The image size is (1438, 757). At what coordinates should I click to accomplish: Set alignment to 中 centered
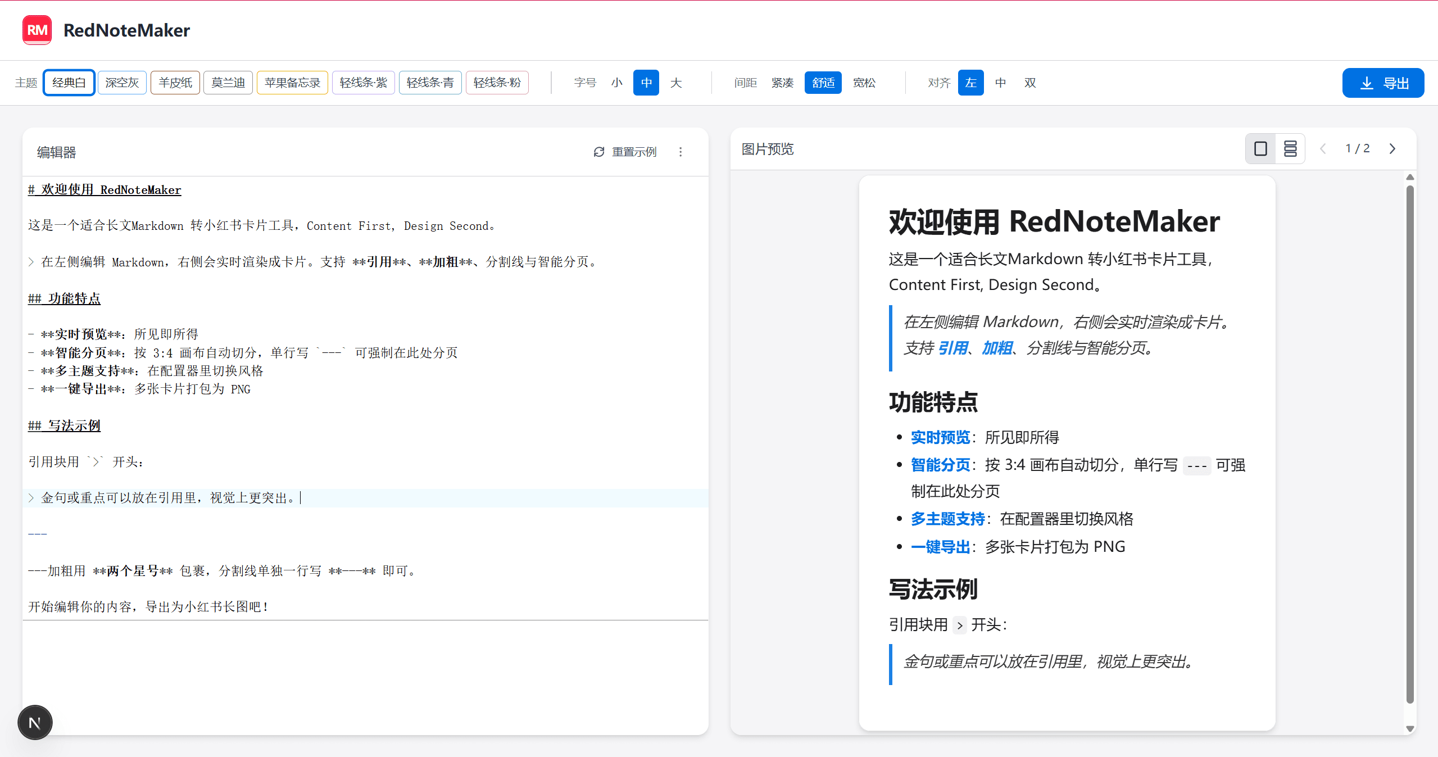(1001, 83)
